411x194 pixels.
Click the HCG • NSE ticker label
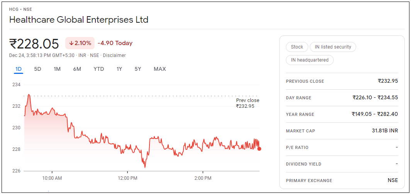tap(20, 9)
